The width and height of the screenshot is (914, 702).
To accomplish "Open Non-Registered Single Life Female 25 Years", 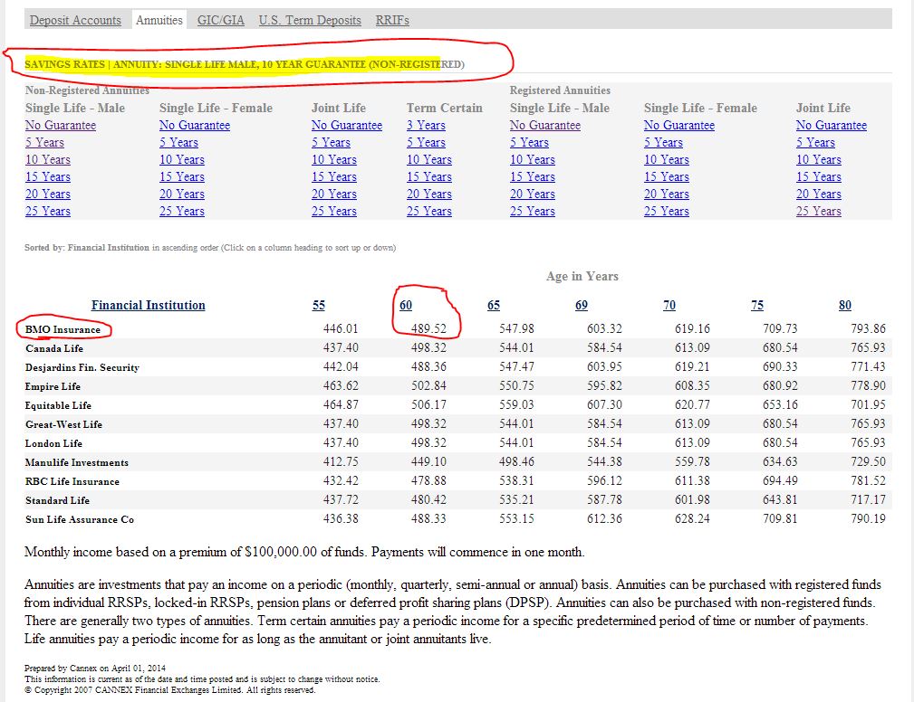I will 178,212.
